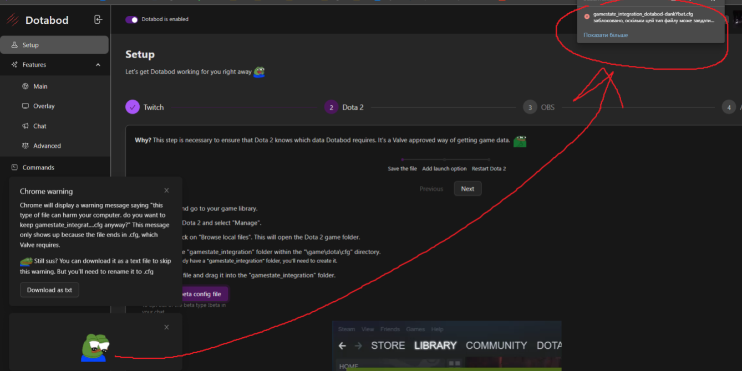Open the 'Restart Dota 2' step
The image size is (742, 371).
pos(489,168)
